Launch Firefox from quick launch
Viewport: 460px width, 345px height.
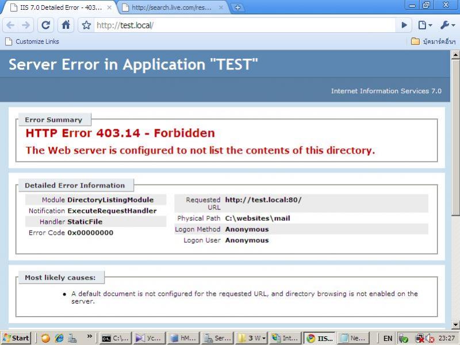pyautogui.click(x=45, y=338)
